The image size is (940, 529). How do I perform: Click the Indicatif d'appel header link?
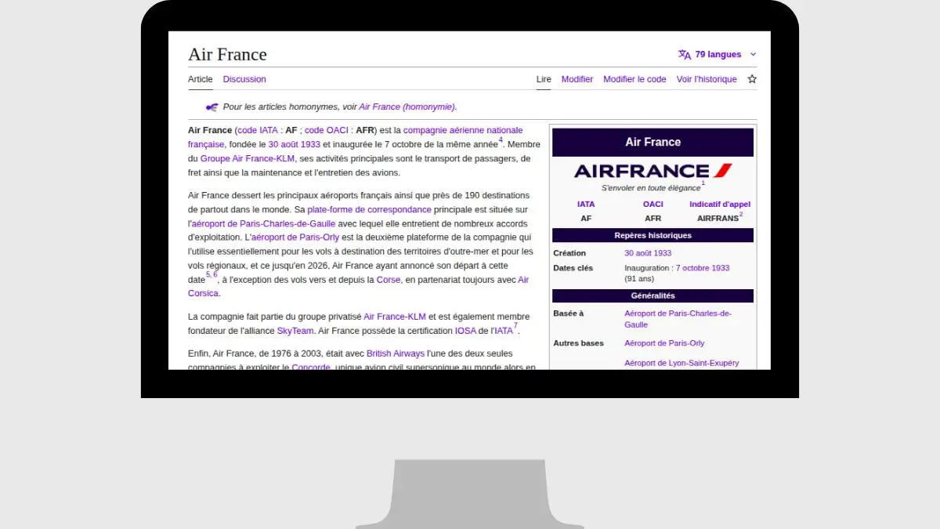(x=719, y=205)
